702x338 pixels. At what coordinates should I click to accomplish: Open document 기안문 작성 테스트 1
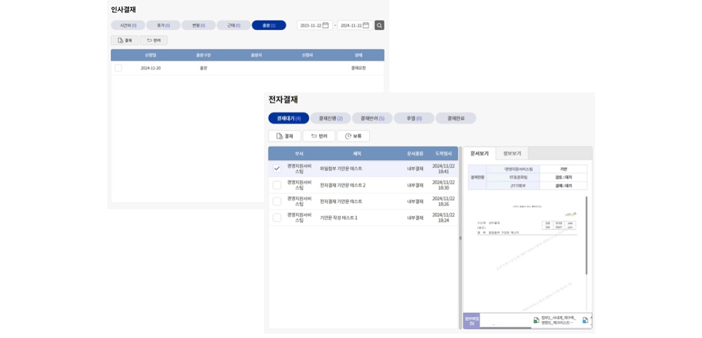(x=338, y=218)
